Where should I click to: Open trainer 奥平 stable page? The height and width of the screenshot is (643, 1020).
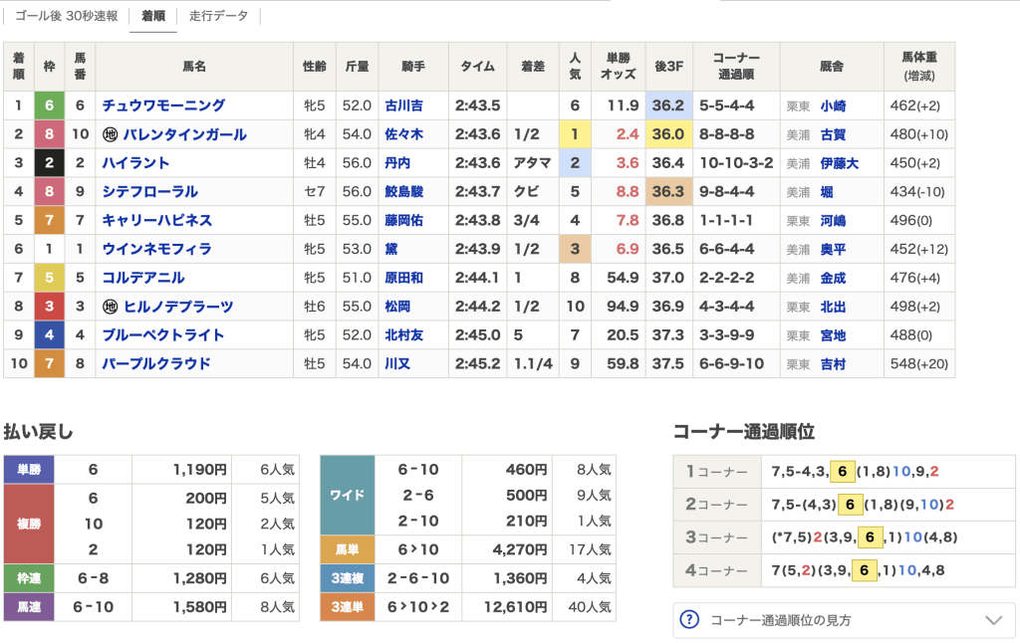click(833, 249)
